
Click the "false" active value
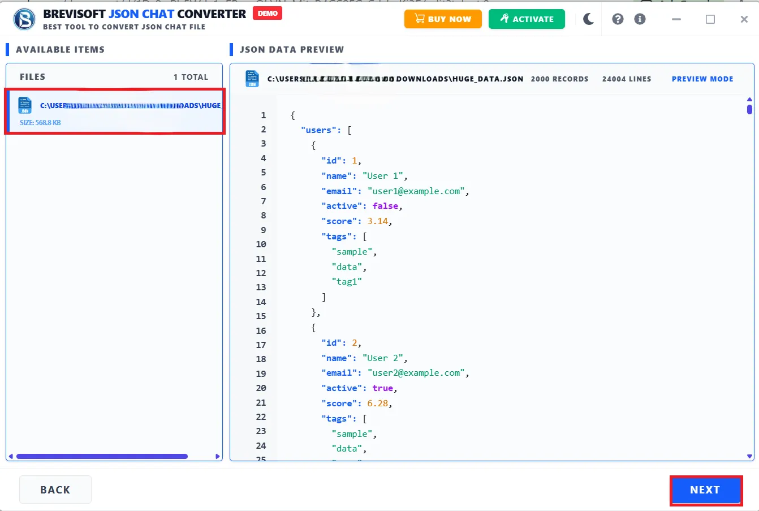click(385, 206)
